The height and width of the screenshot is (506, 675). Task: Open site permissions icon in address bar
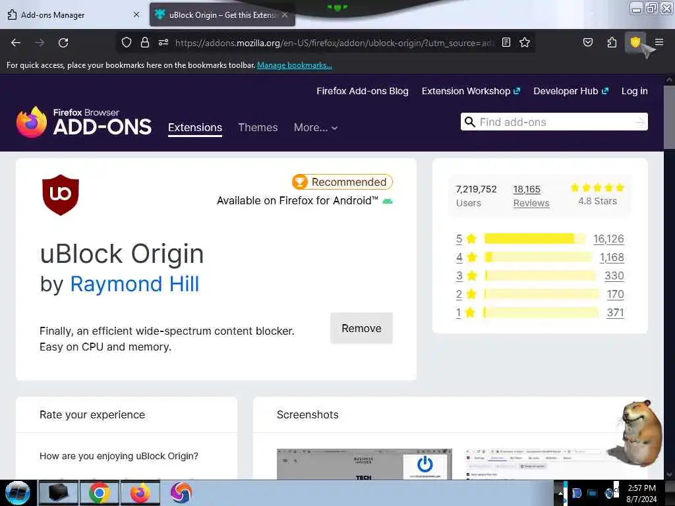tap(163, 42)
